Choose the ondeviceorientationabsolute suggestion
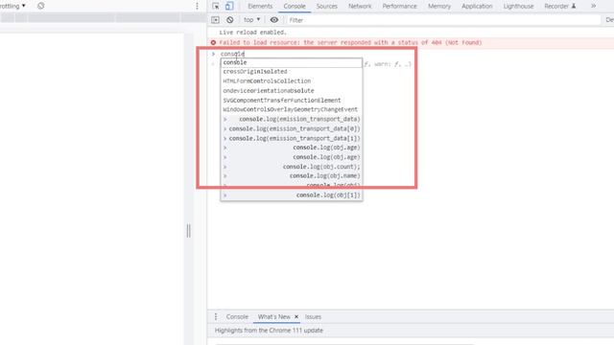This screenshot has width=614, height=345. click(292, 91)
